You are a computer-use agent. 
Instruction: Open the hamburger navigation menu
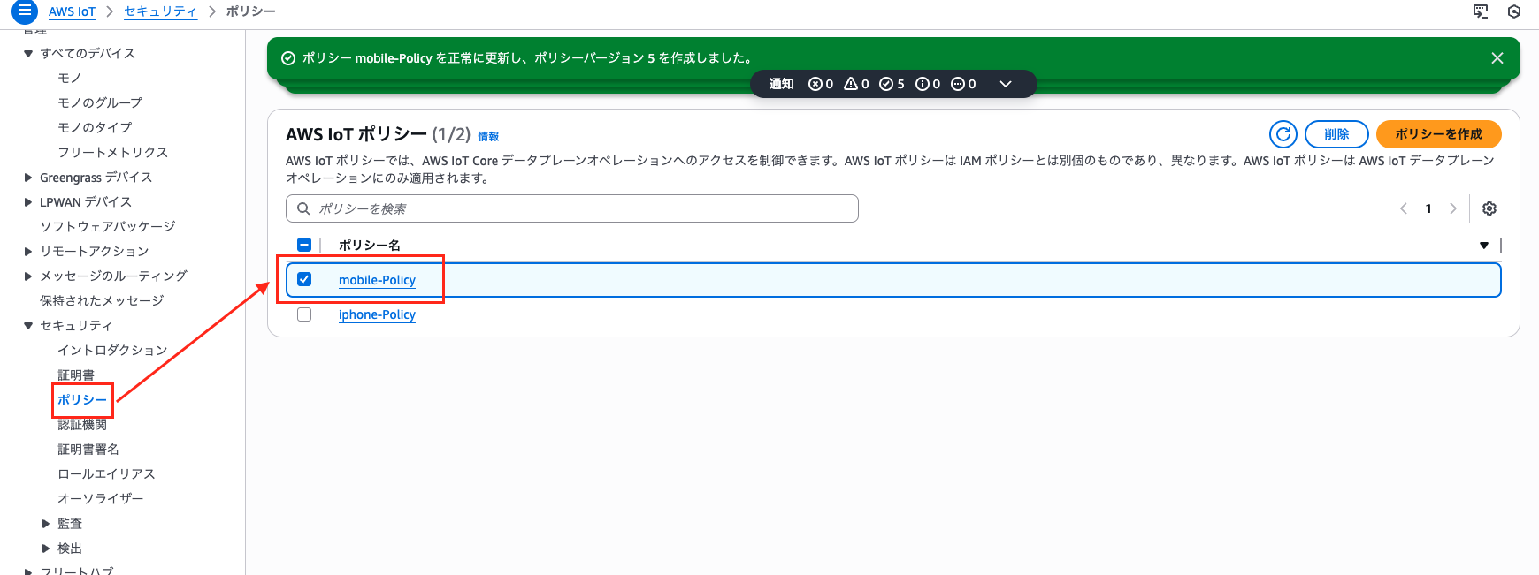[24, 11]
